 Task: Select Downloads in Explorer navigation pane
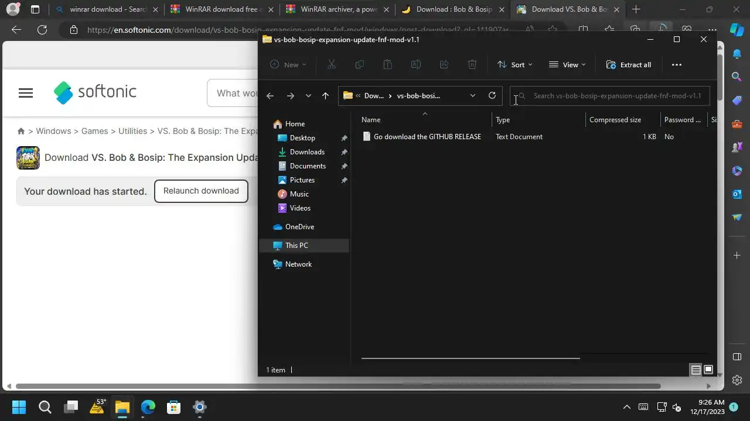pos(307,152)
